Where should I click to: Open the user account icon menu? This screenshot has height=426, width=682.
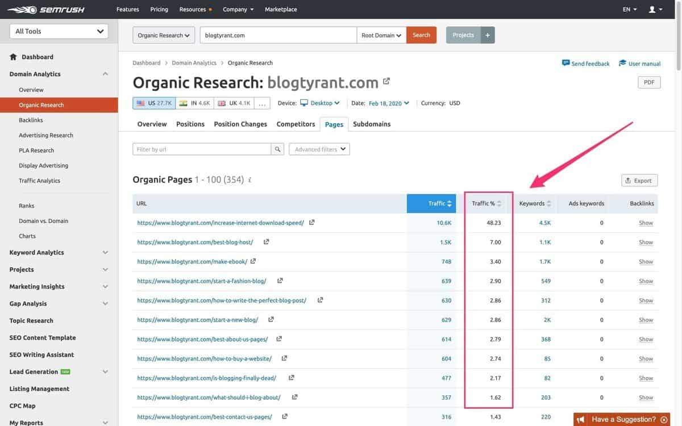pyautogui.click(x=655, y=9)
